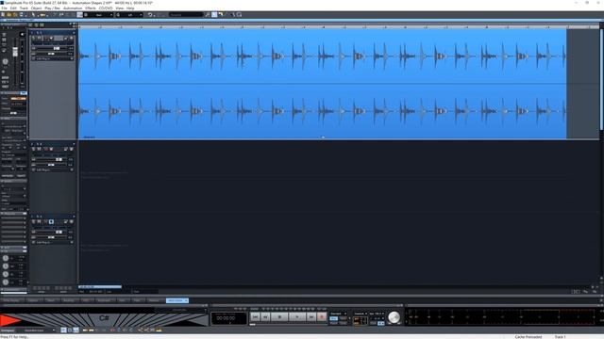This screenshot has height=339, width=604.
Task: Toggle the grid button in top toolbar
Action: point(79,15)
